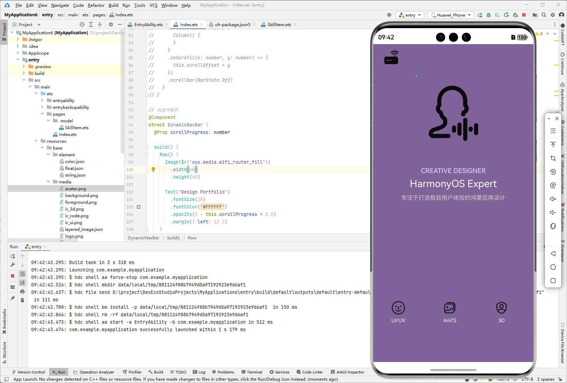This screenshot has height=383, width=567.
Task: Click the Debug bug icon in toolbar
Action: coord(489,15)
